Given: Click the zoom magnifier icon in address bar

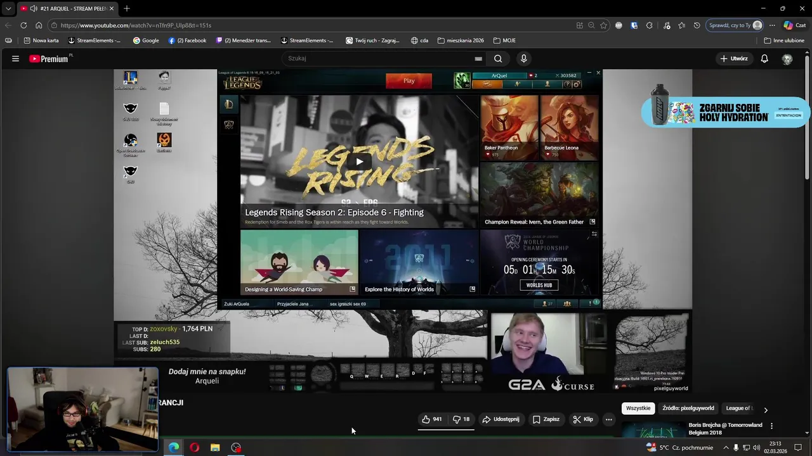Looking at the screenshot, I should coord(591,25).
